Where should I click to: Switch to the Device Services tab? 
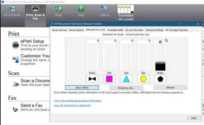pyautogui.click(x=60, y=30)
